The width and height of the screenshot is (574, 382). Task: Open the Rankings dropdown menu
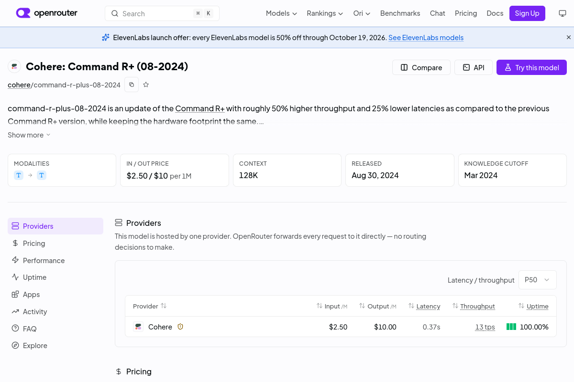pyautogui.click(x=325, y=13)
